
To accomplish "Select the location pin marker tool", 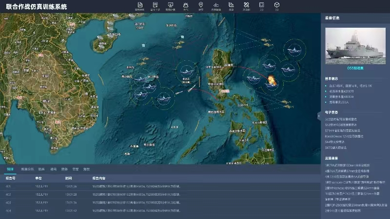I will [x=201, y=5].
